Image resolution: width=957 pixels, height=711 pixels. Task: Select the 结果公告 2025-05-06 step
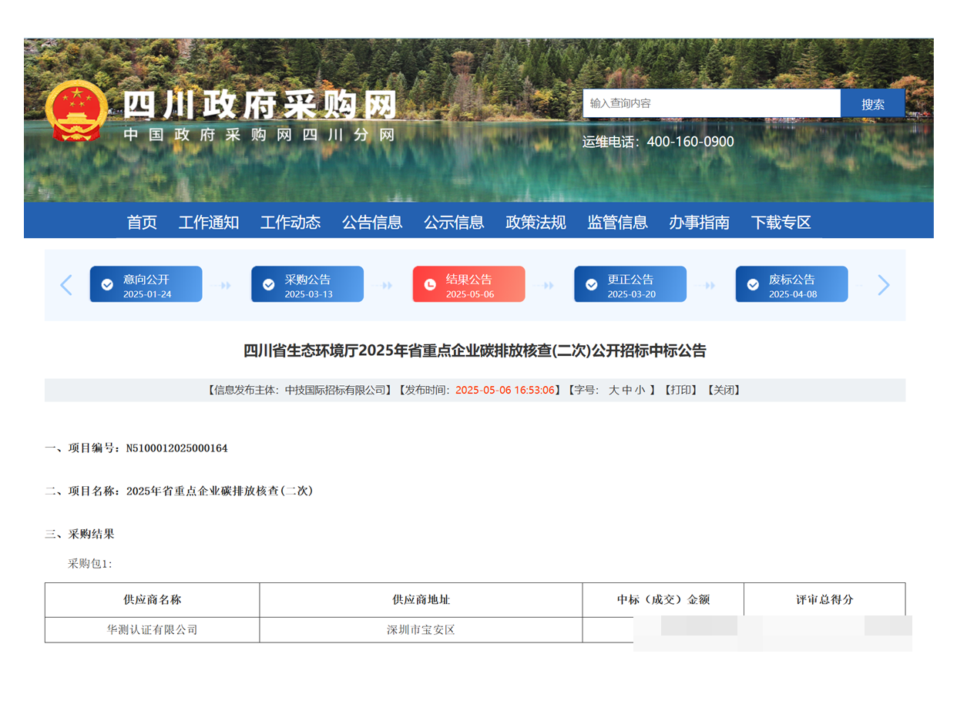[468, 284]
